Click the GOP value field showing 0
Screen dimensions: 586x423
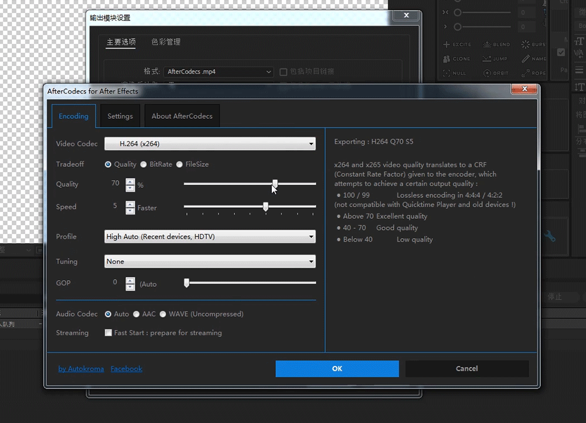coord(115,283)
